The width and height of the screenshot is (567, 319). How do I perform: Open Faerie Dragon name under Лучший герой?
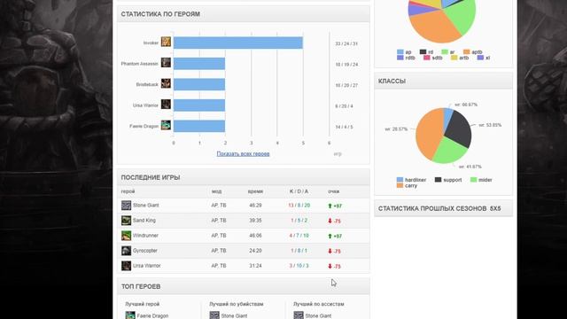pyautogui.click(x=152, y=315)
